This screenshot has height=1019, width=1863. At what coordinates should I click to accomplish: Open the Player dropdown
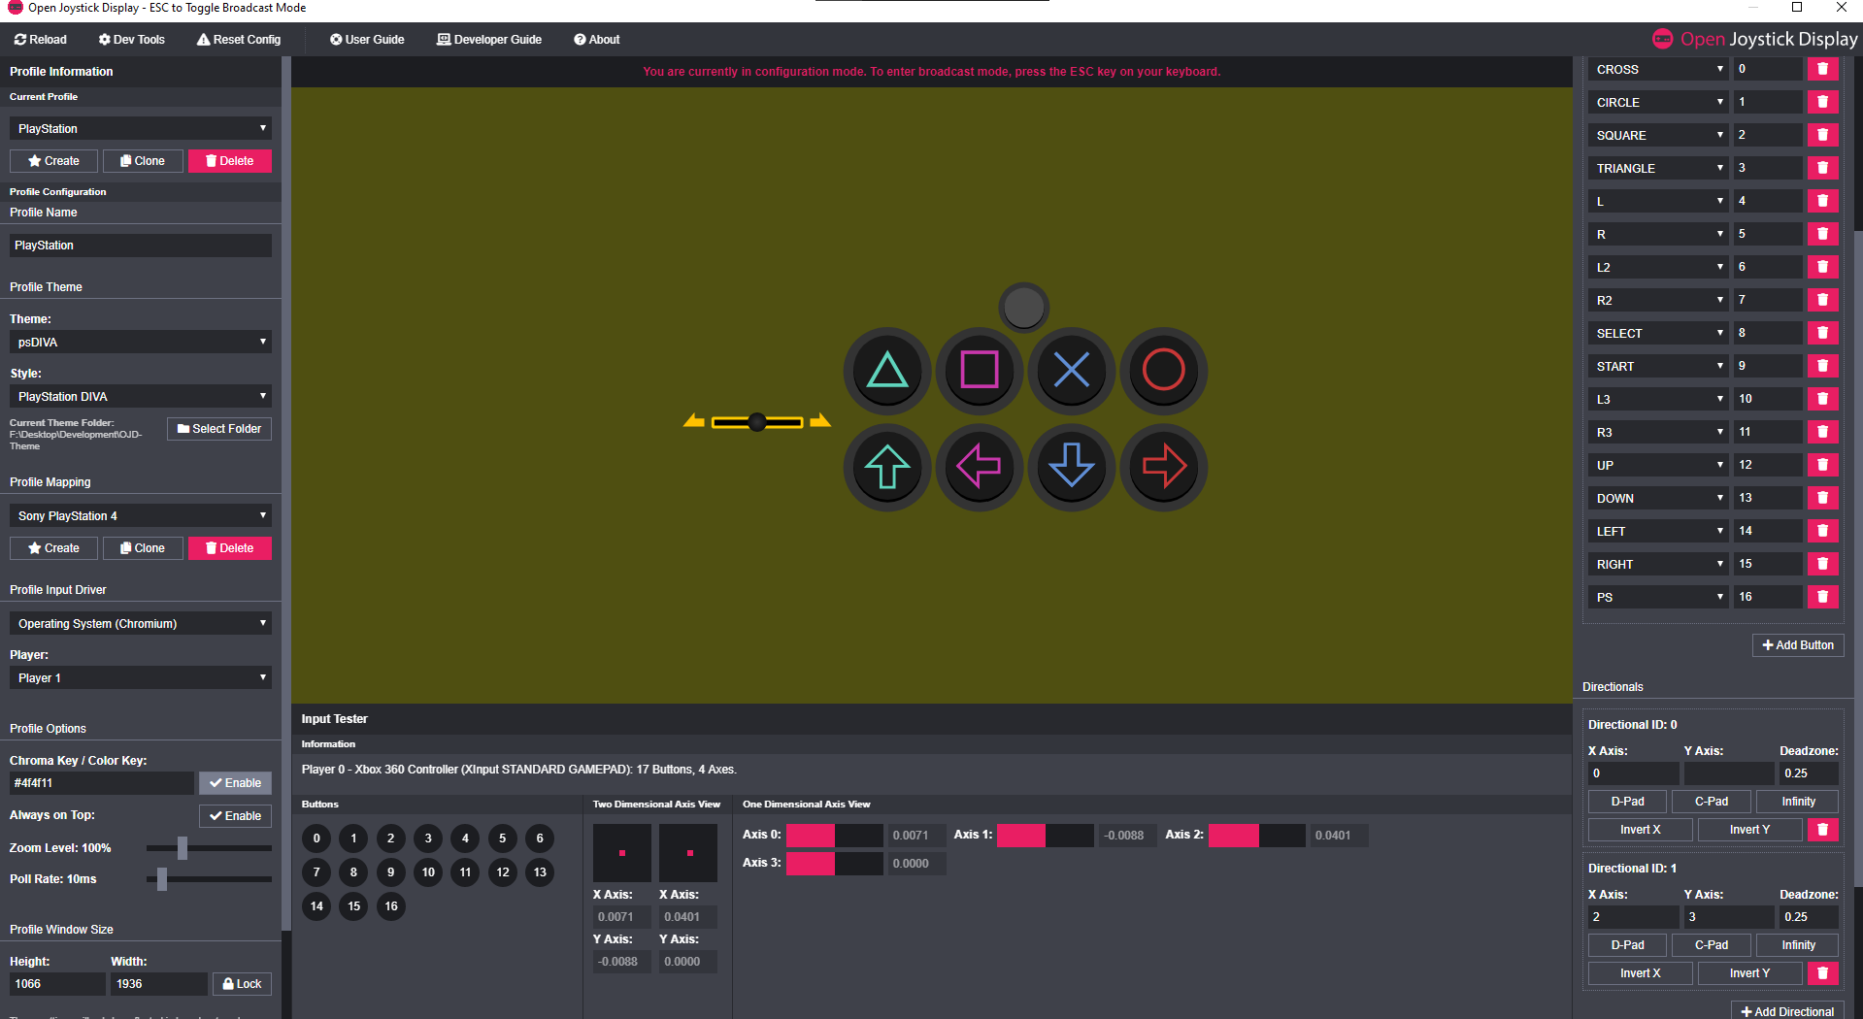[141, 678]
